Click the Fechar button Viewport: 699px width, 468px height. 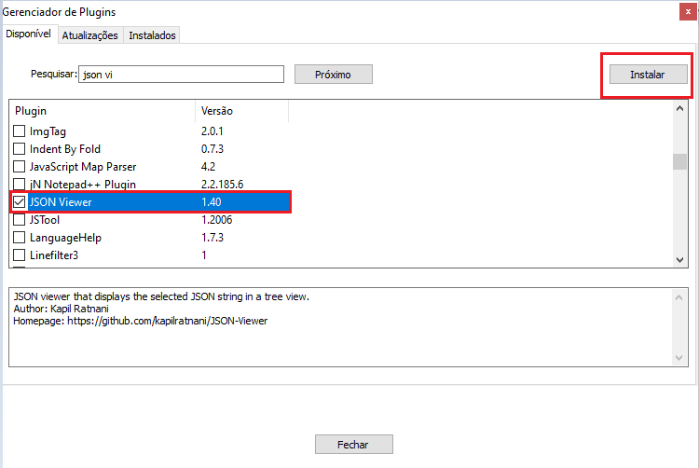(354, 445)
